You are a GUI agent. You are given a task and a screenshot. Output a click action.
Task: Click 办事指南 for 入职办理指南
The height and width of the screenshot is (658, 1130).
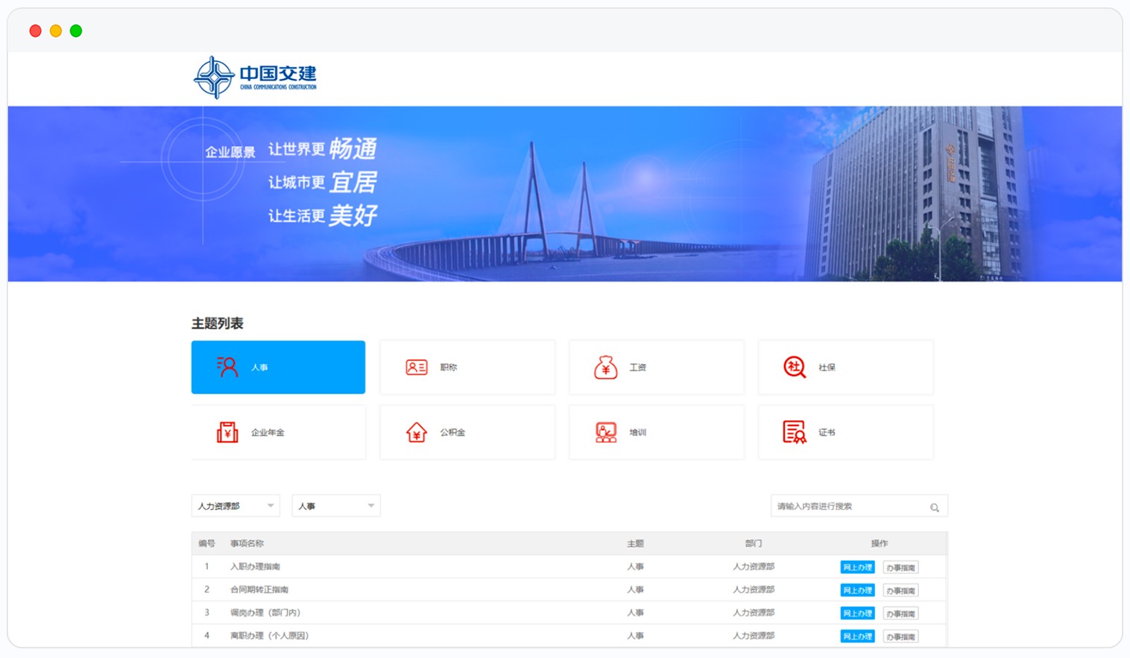900,568
